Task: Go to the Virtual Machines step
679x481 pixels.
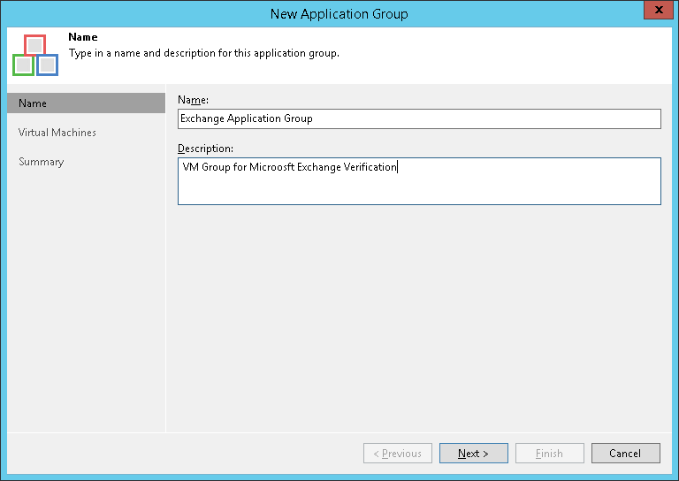Action: click(x=57, y=133)
